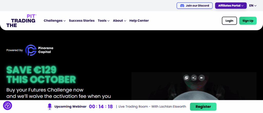Screen dimensions: 263x113
Task: Expand the Affiliates Portal dropdown
Action: pos(231,6)
